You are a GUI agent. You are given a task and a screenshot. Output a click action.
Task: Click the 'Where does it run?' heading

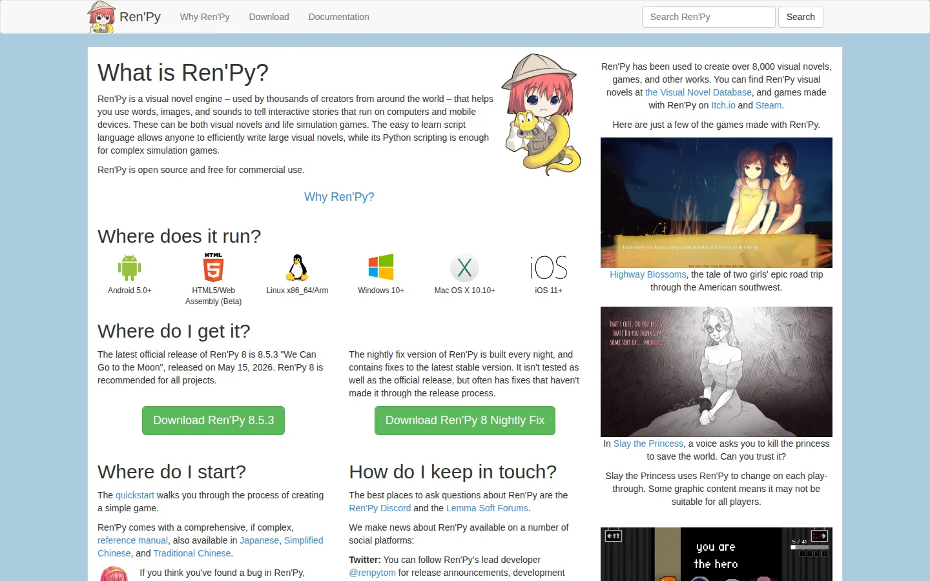coord(180,236)
